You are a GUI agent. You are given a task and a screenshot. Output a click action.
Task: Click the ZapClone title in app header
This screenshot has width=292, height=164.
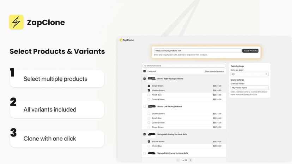click(128, 40)
